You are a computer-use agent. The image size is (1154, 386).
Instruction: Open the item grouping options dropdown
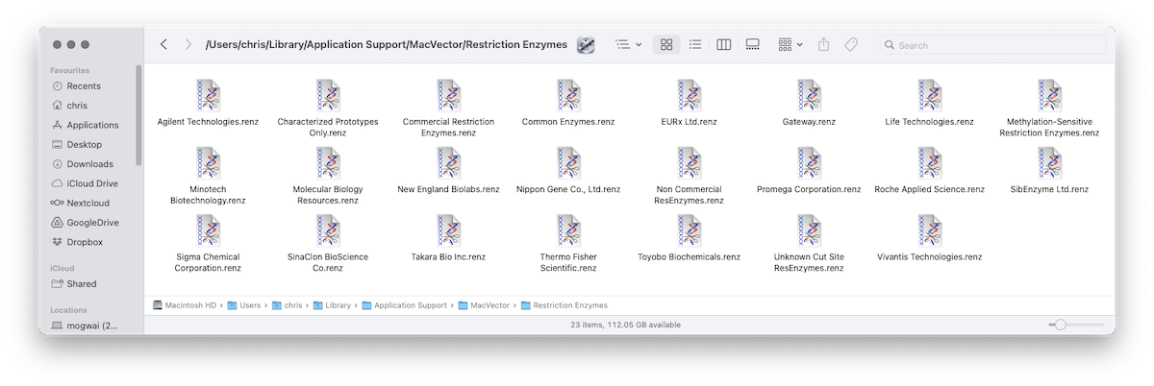[790, 45]
